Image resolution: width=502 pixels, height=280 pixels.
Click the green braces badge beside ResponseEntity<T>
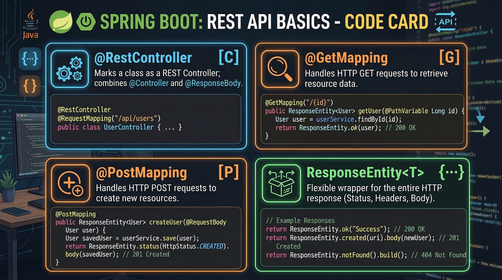(x=451, y=172)
